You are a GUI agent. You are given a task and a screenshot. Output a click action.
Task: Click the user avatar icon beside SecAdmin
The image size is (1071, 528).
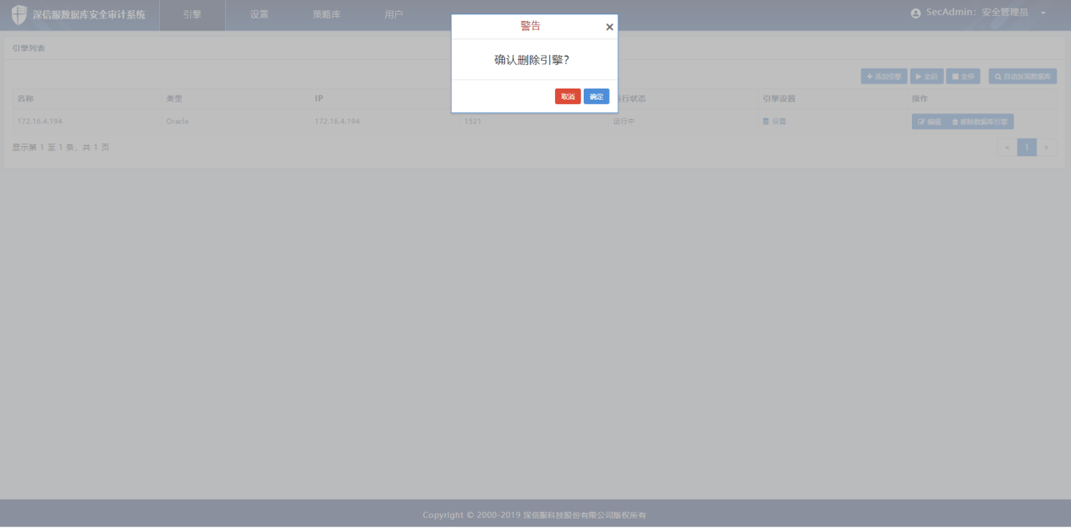click(x=915, y=14)
